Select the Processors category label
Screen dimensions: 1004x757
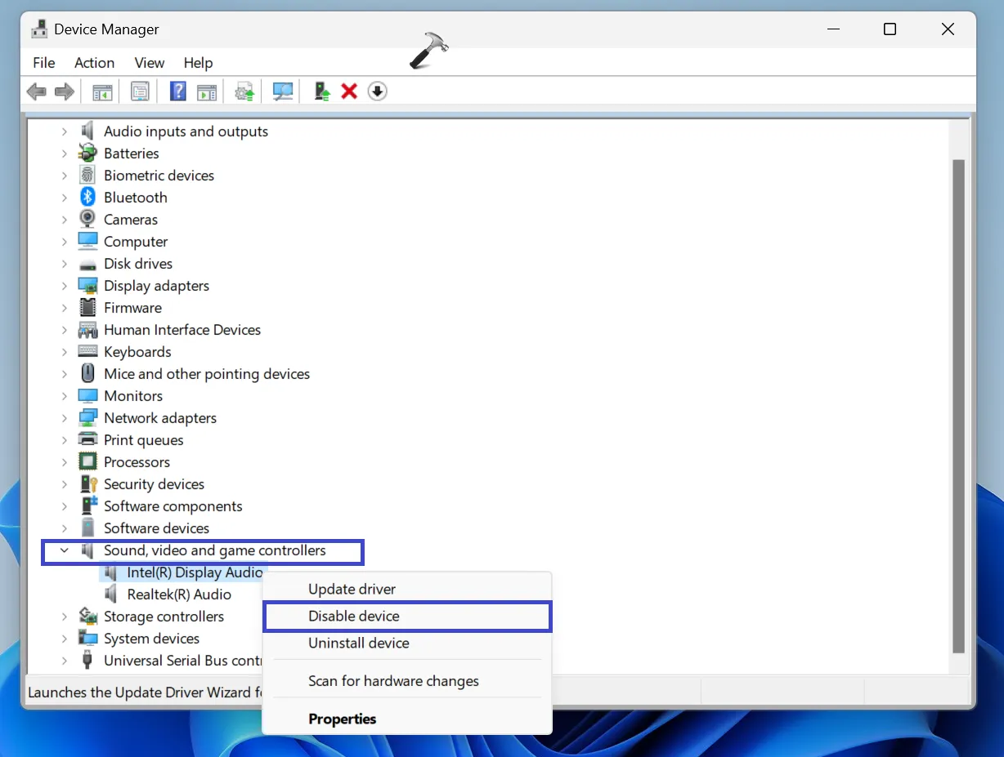[x=137, y=462]
